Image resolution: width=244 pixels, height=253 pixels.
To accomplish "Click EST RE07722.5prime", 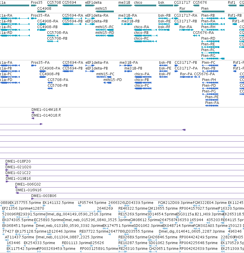I will pyautogui.click(x=94, y=231).
